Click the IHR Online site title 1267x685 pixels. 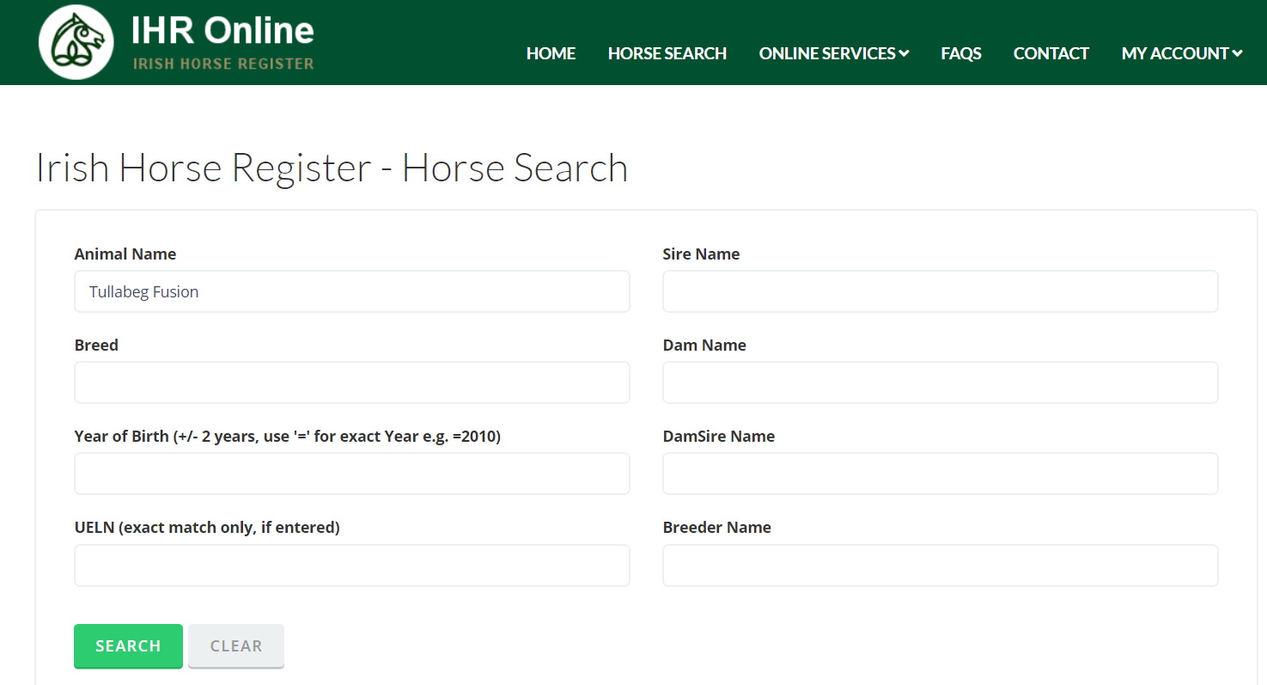(x=222, y=31)
